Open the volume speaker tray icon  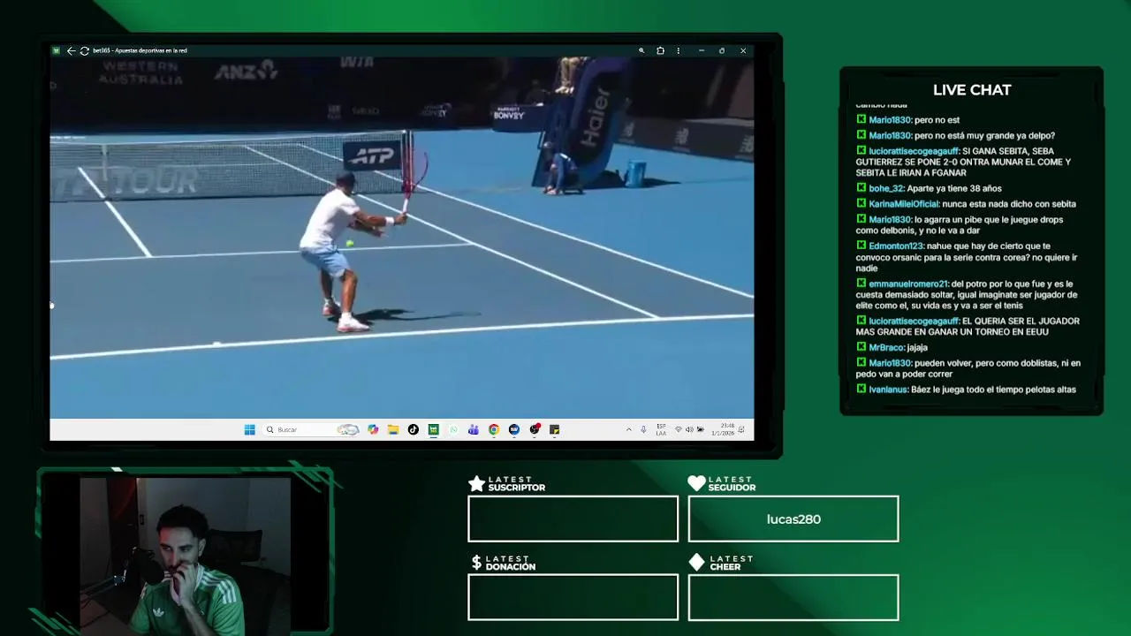(x=689, y=430)
